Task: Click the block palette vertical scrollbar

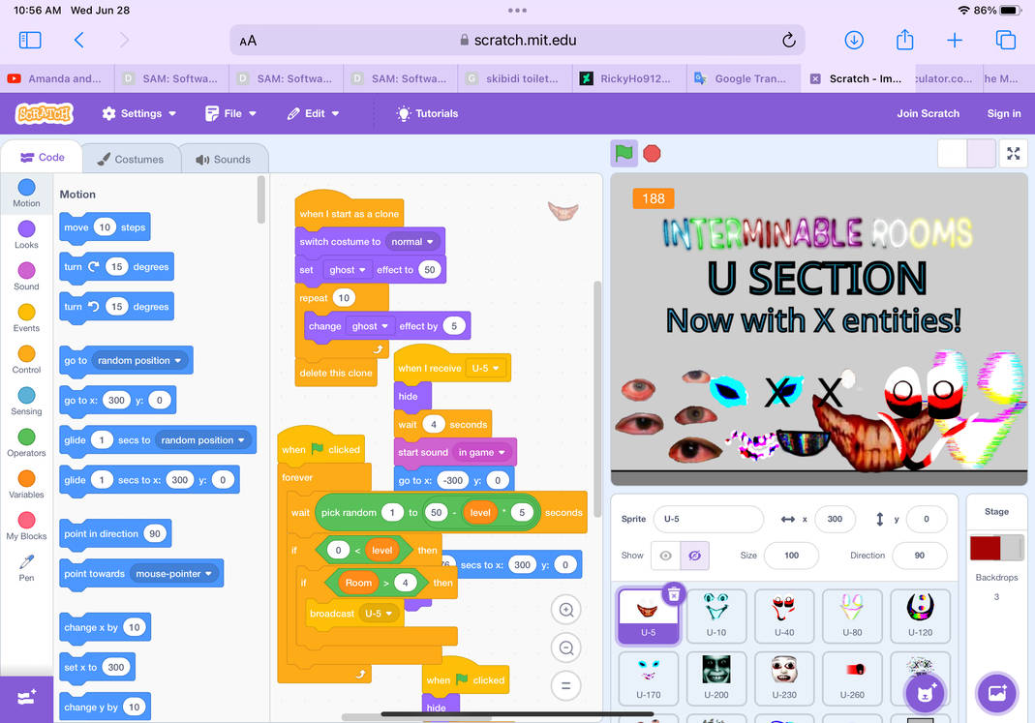Action: [x=260, y=199]
